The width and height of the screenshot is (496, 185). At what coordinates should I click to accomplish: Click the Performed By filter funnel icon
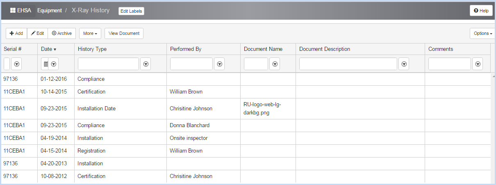pos(220,64)
